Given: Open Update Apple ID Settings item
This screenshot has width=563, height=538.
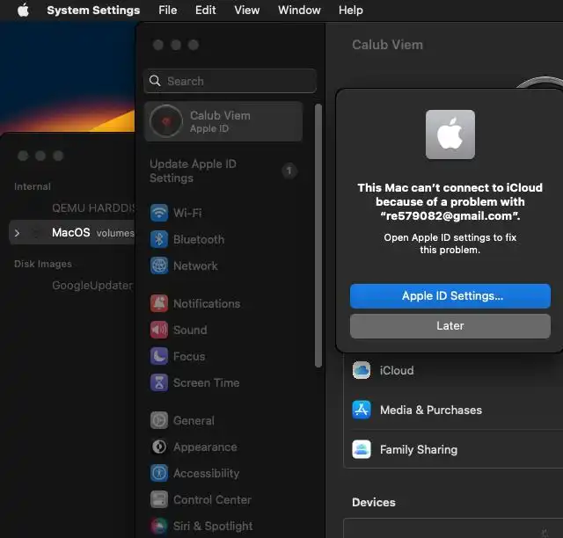Looking at the screenshot, I should (223, 171).
